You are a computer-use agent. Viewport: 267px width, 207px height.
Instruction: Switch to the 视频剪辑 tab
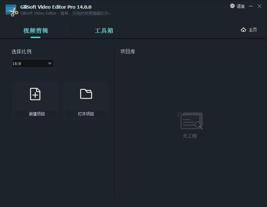36,31
